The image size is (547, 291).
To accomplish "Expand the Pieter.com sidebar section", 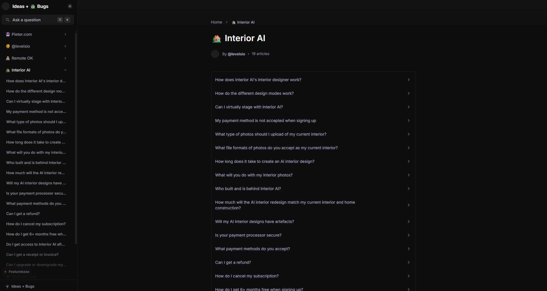I will point(65,34).
